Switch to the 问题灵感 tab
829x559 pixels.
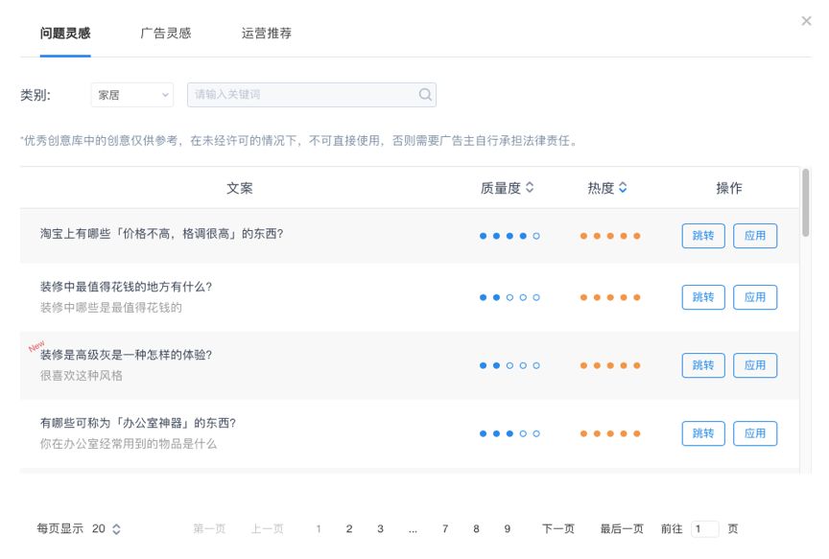tap(65, 34)
